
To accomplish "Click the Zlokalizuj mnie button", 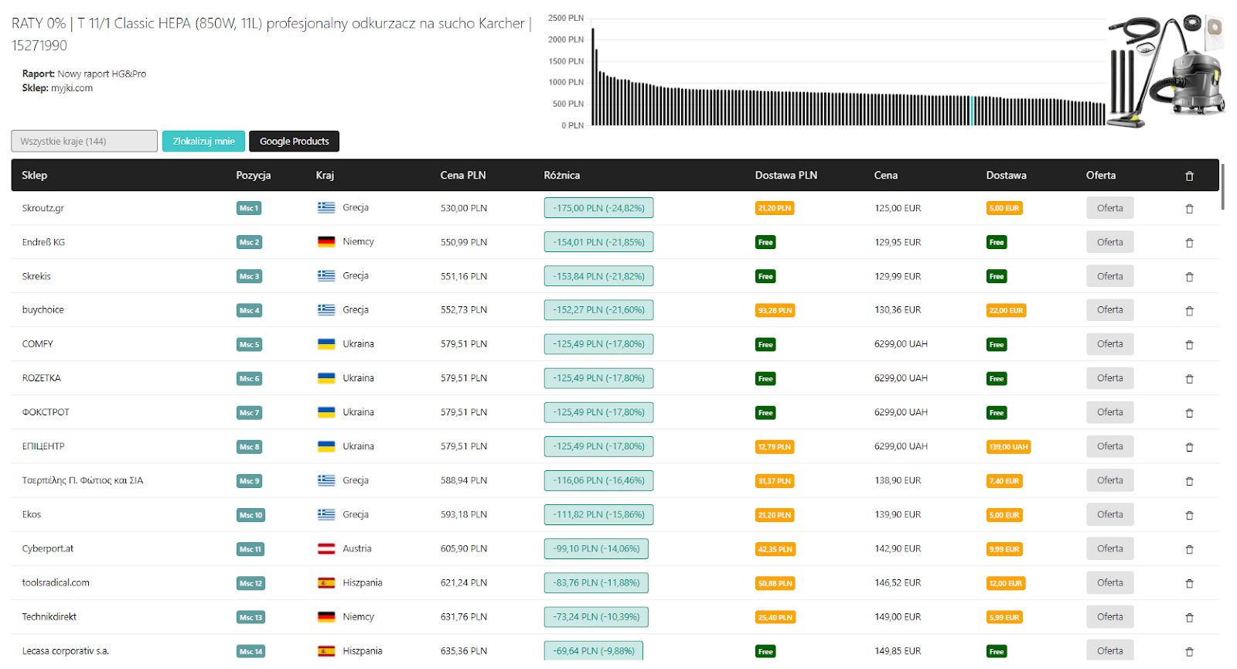I will pos(203,142).
